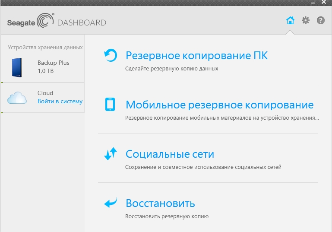Click the smartphone mobile backup icon
Screen dimensions: 332x232
tap(110, 104)
